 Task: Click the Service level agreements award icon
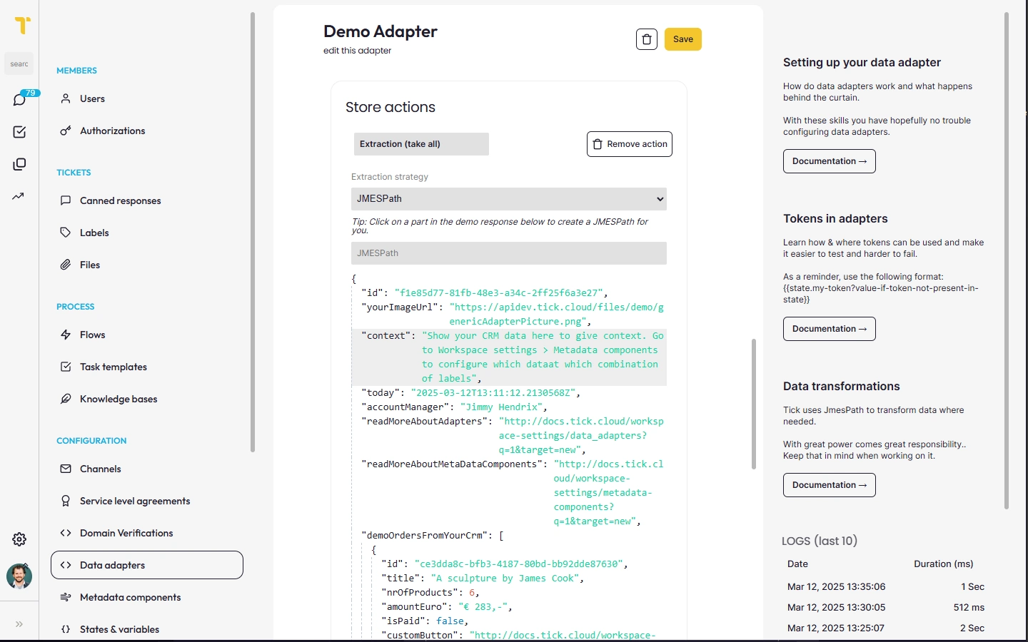[66, 501]
